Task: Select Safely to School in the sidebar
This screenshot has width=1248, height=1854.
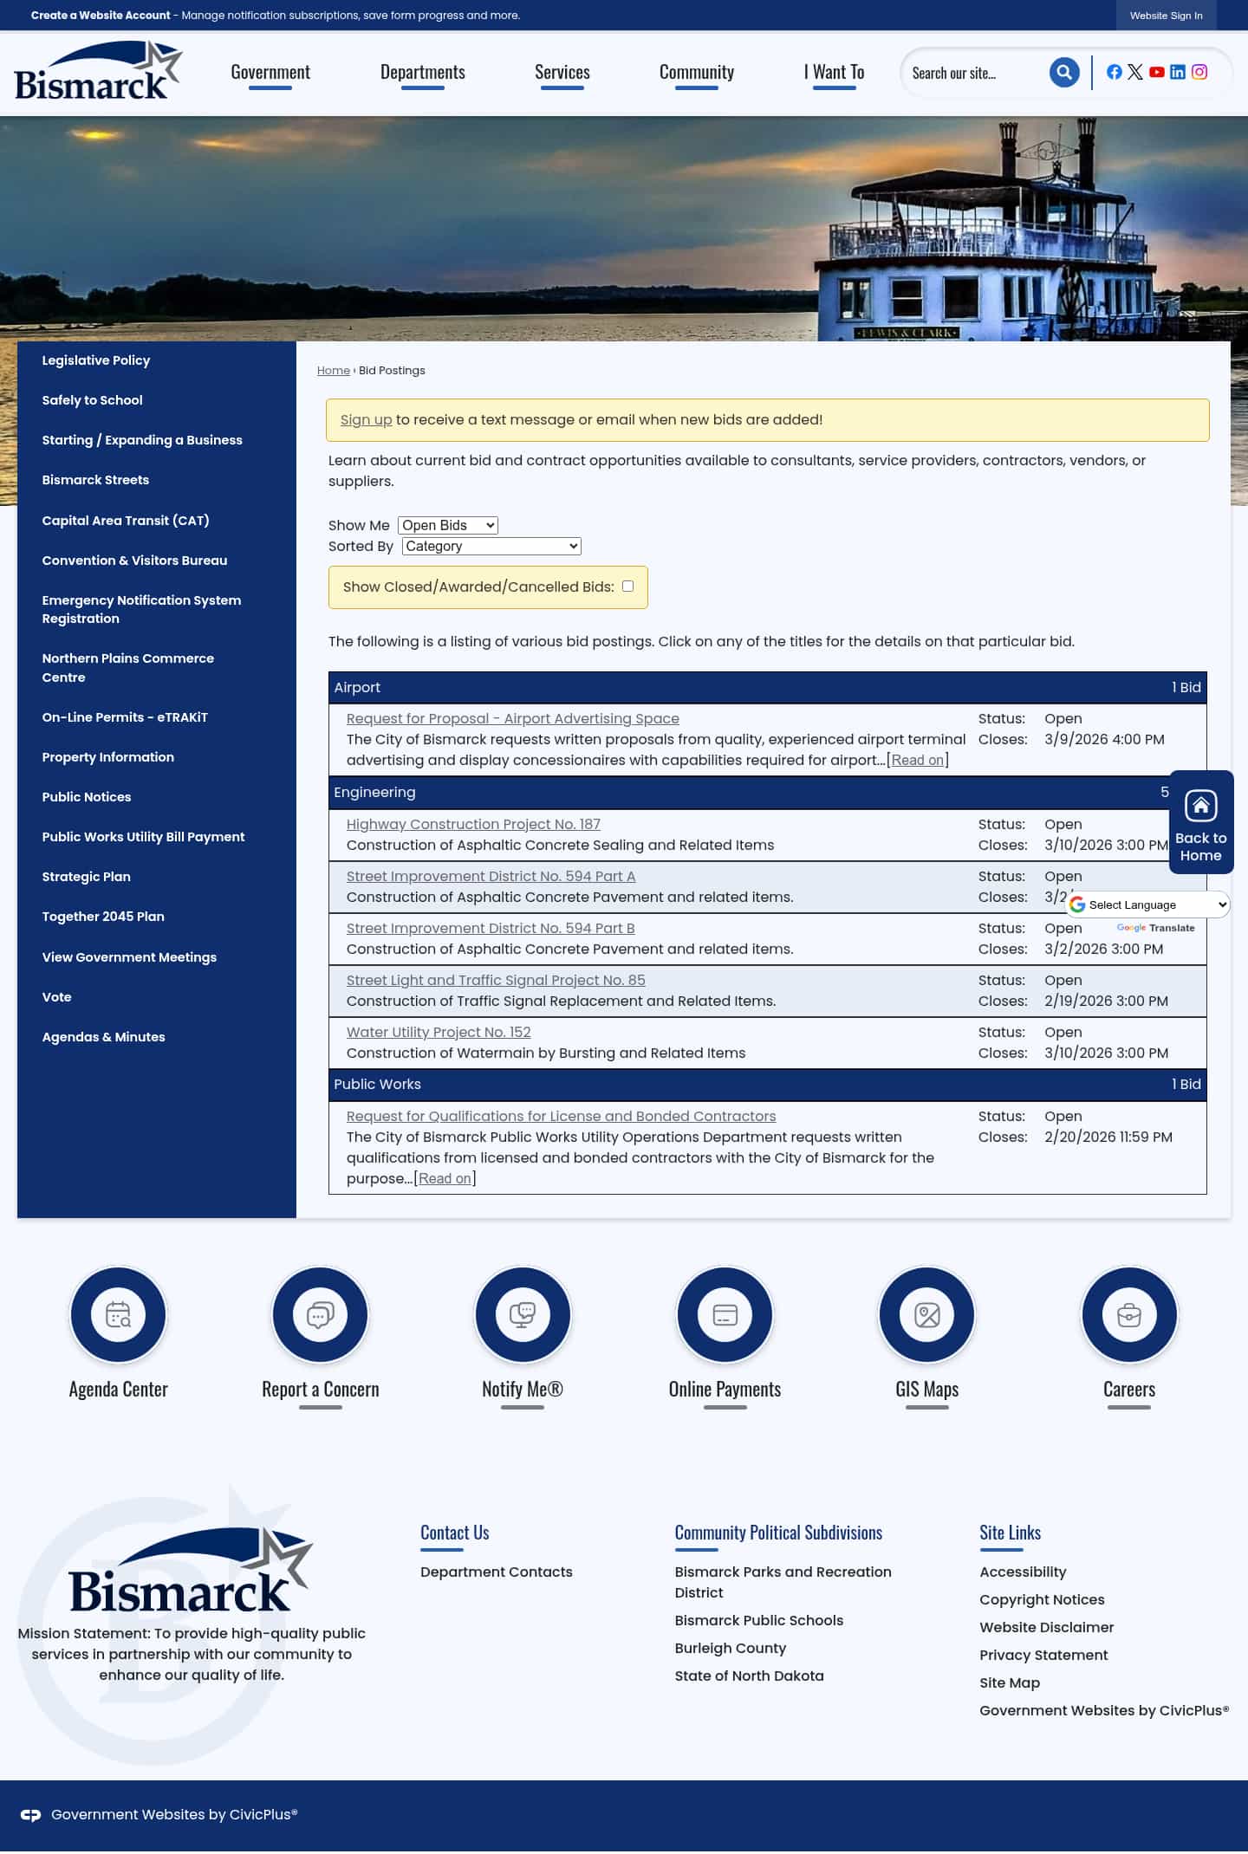Action: pyautogui.click(x=93, y=400)
